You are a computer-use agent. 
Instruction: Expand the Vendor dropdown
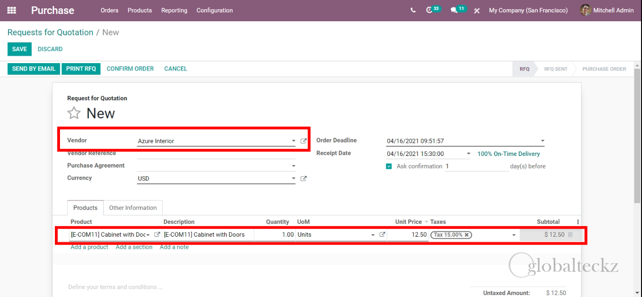pyautogui.click(x=294, y=141)
